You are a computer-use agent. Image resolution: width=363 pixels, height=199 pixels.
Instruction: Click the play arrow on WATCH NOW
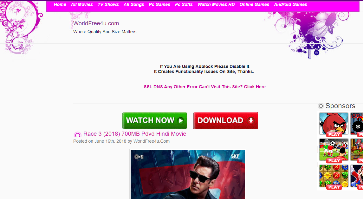pyautogui.click(x=181, y=121)
